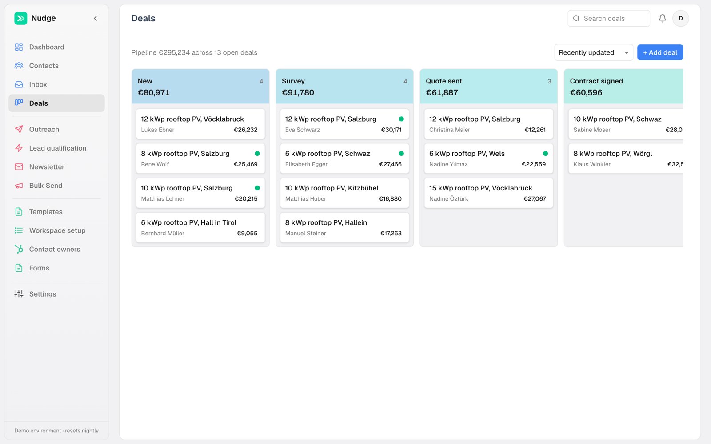The width and height of the screenshot is (711, 444).
Task: Click green dot on Nadine Yılmaz deal
Action: coord(545,154)
